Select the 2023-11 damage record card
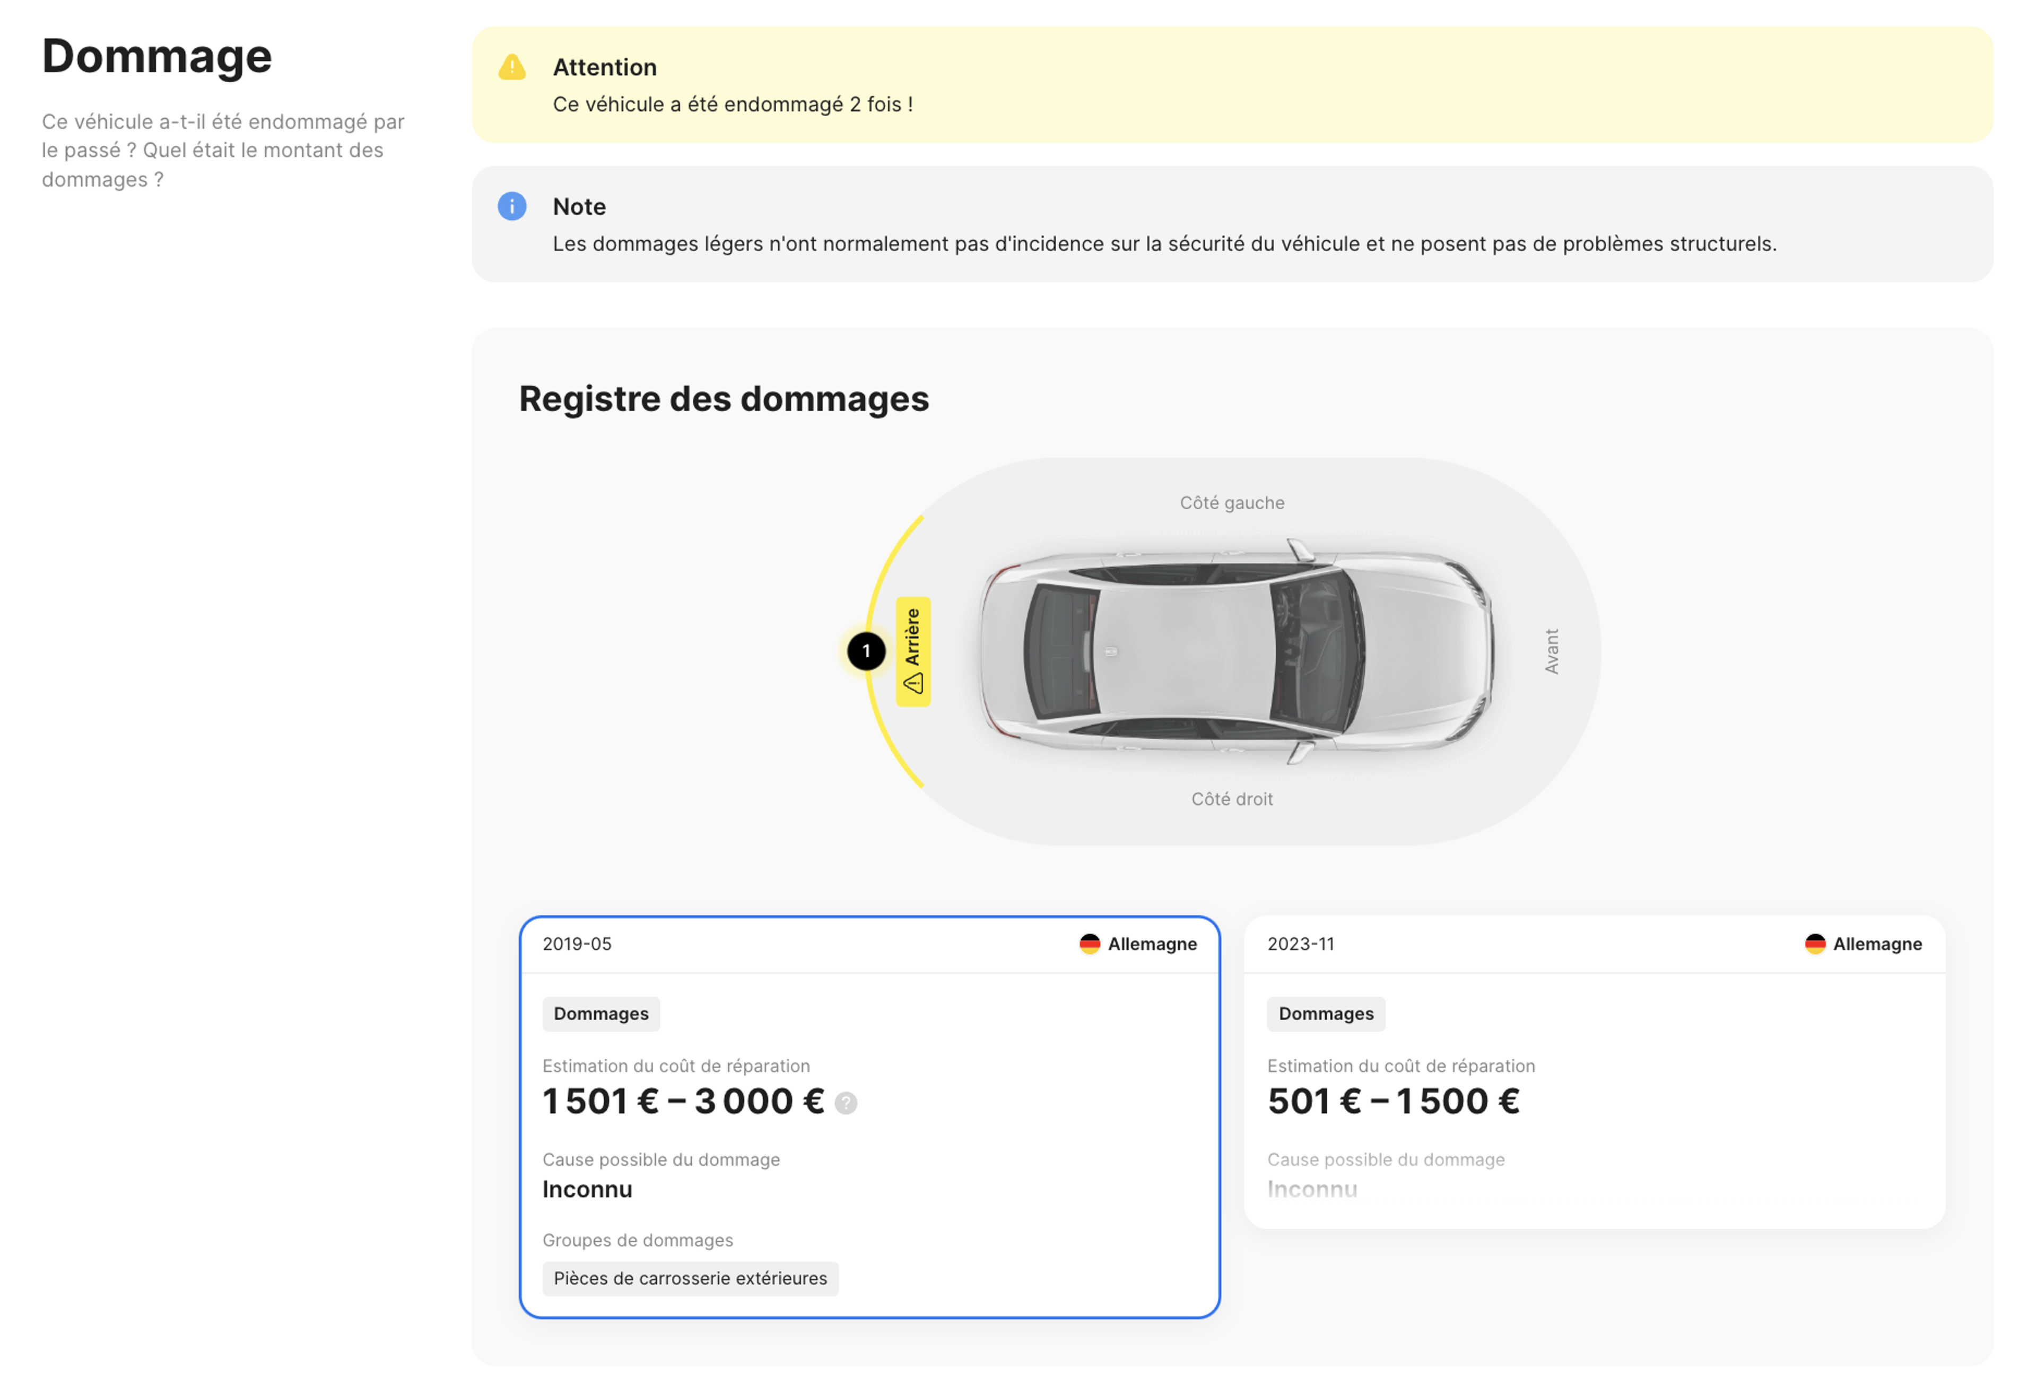2037x1394 pixels. coord(1595,1072)
